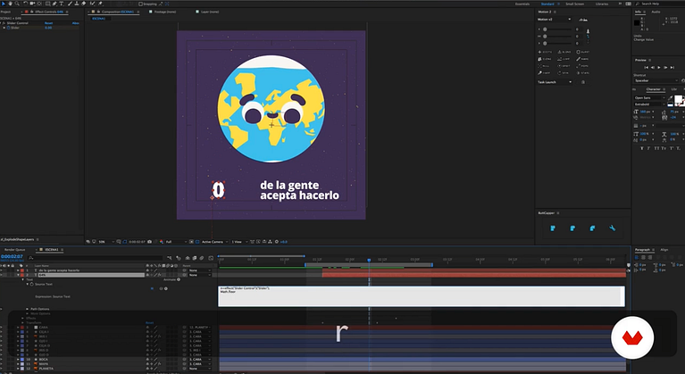This screenshot has height=374, width=685.
Task: Select the Horizontal Type tool
Action: [x=61, y=4]
